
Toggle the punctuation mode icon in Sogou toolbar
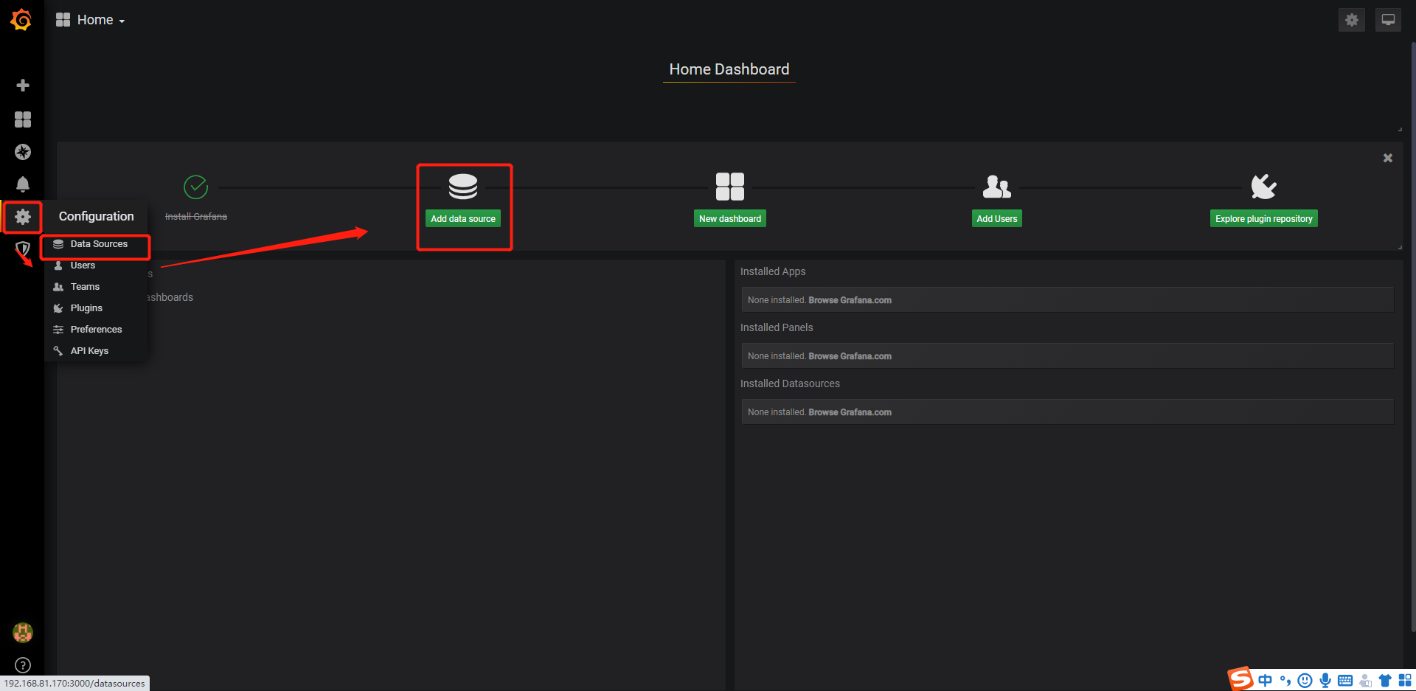coord(1285,680)
